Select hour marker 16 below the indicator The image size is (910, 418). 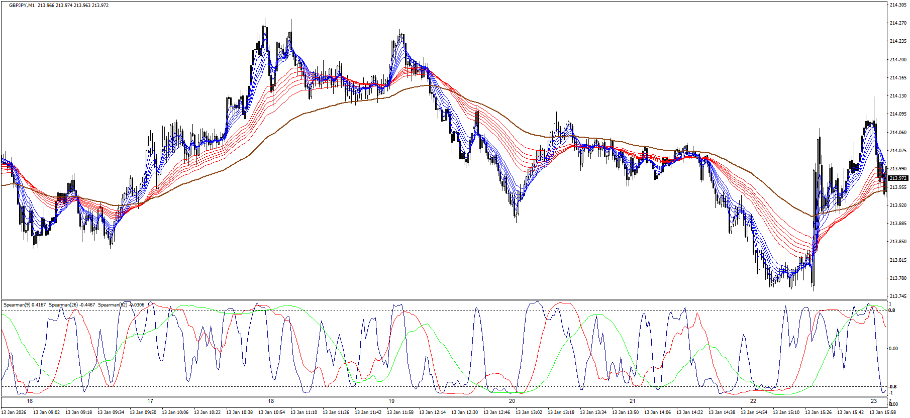[x=30, y=401]
